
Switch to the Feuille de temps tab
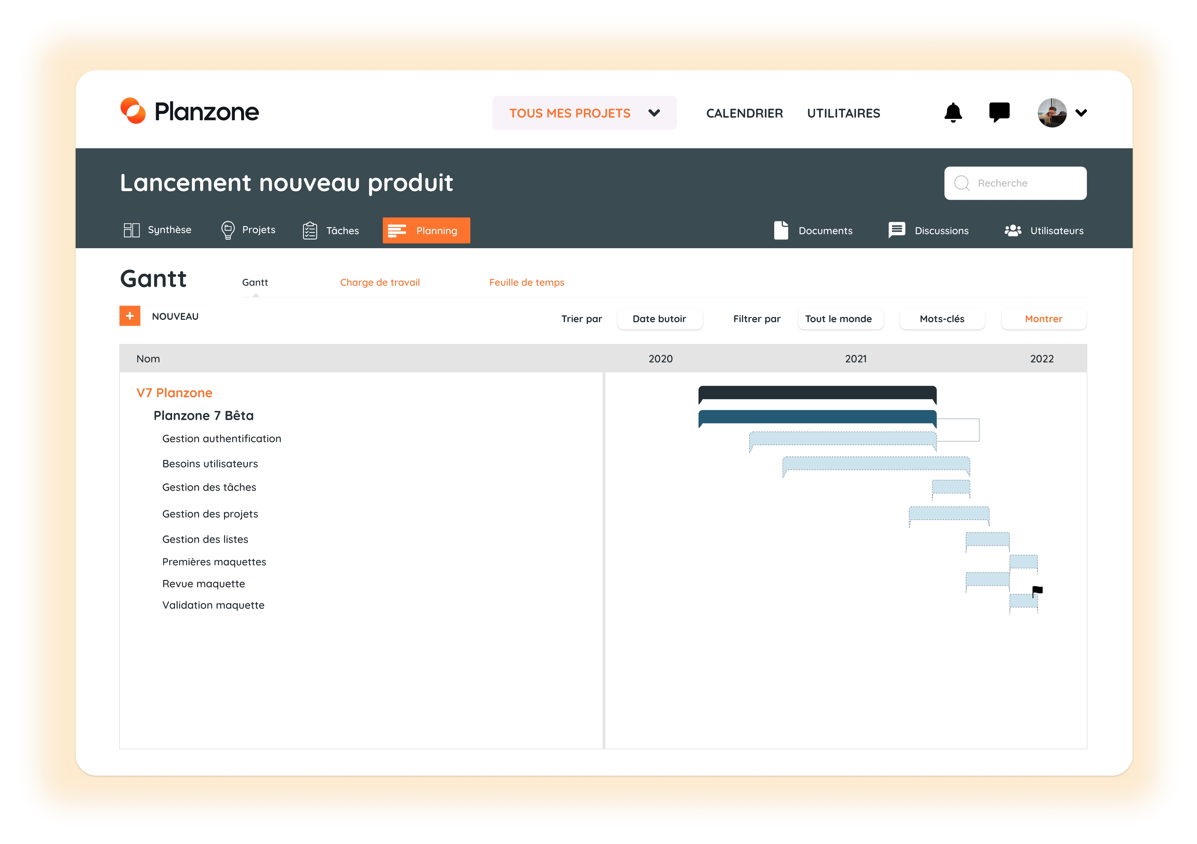tap(526, 283)
